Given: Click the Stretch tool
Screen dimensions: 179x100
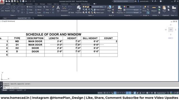Looking at the screenshot, I should [x=30, y=12].
